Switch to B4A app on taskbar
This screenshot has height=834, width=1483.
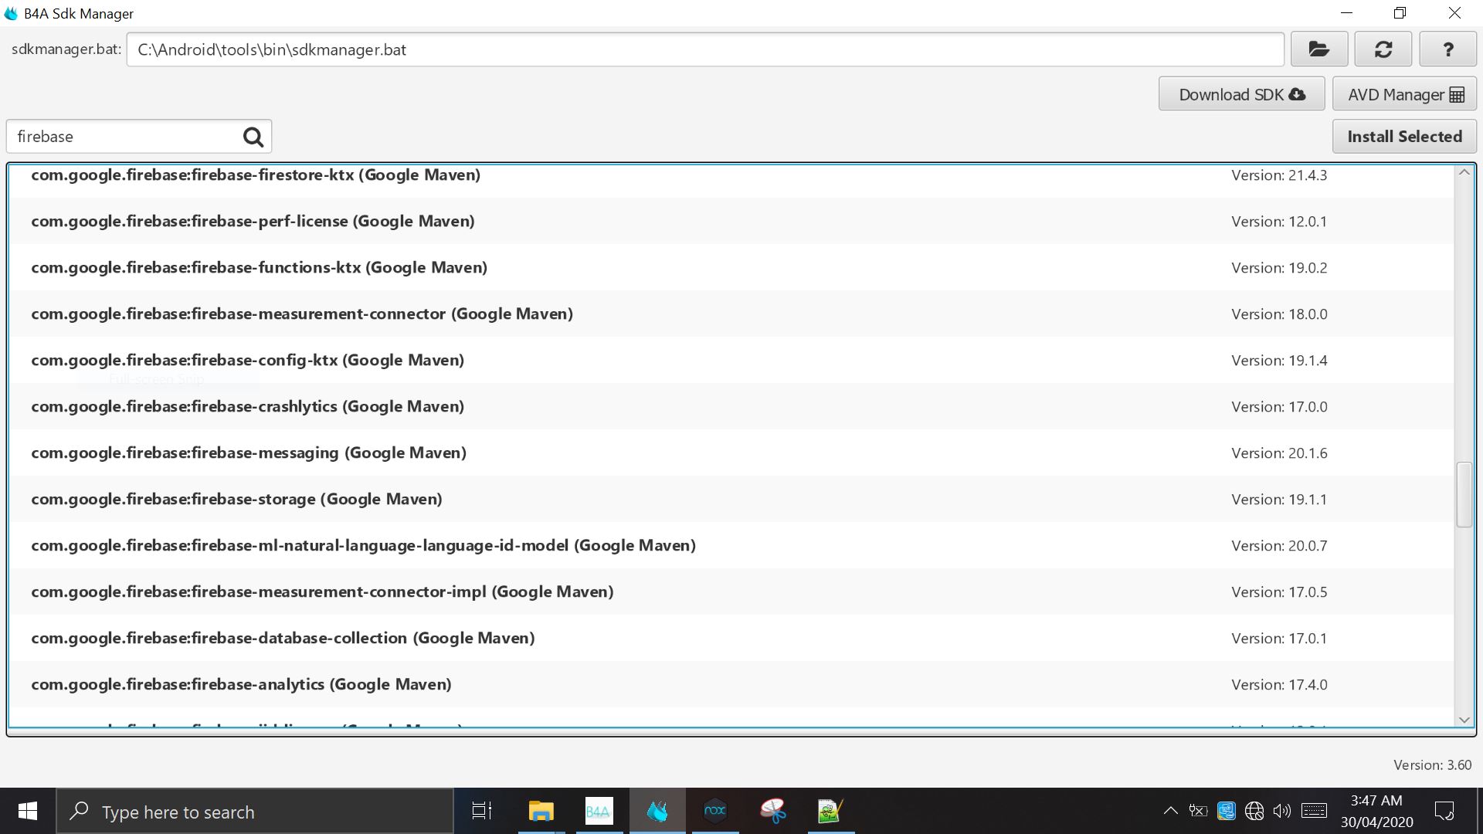click(599, 811)
